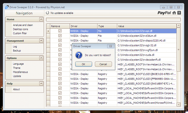Viewport: 188px width, 113px height.
Task: Uncheck Remove for nvapi.dll row
Action: (x=60, y=31)
